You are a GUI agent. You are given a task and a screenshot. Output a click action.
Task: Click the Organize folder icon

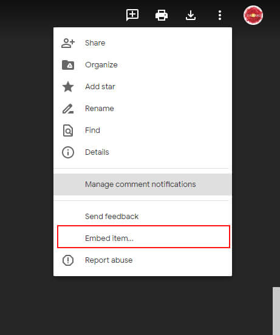click(68, 65)
